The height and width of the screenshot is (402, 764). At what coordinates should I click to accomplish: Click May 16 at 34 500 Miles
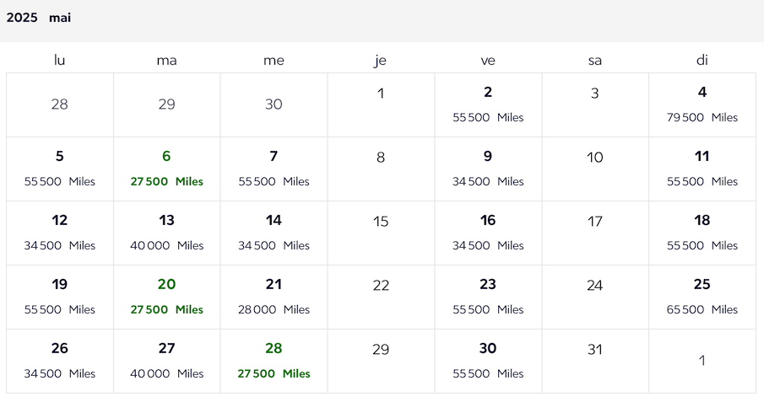pyautogui.click(x=488, y=233)
